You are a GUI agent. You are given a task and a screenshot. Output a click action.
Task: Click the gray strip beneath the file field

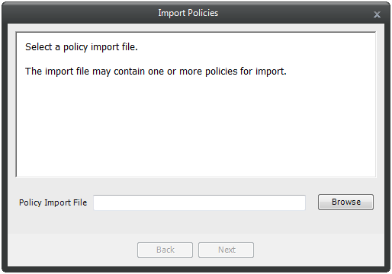(x=196, y=222)
